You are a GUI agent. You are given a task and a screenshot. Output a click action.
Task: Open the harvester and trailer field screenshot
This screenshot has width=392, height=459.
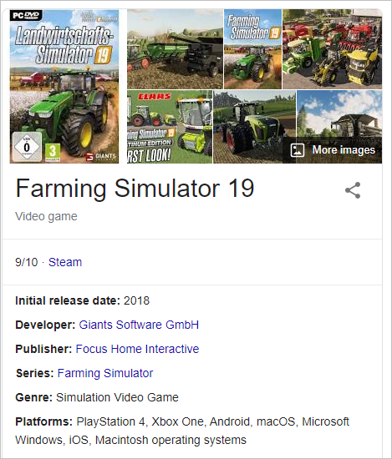(x=175, y=49)
